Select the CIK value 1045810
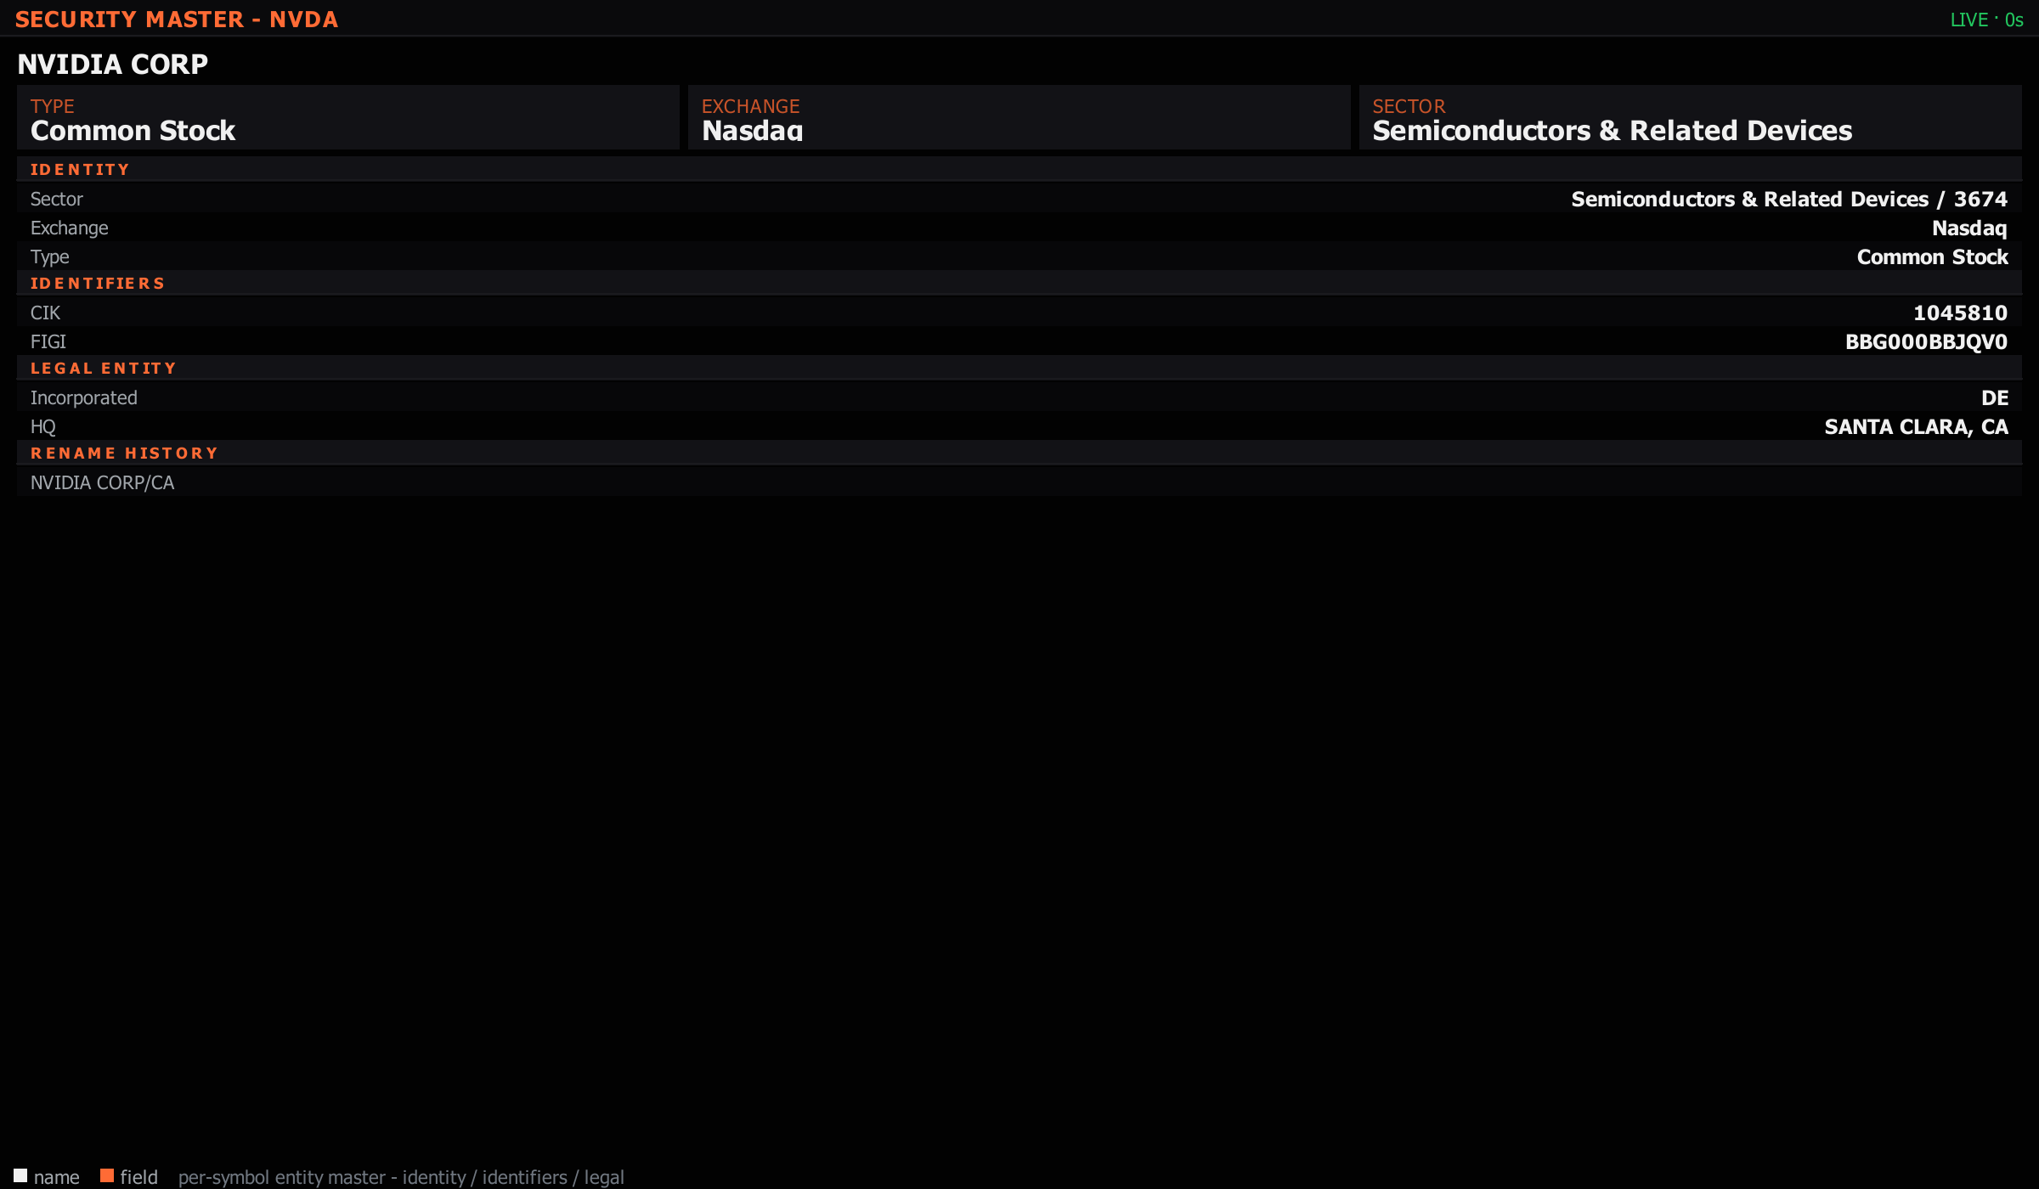 tap(1960, 313)
